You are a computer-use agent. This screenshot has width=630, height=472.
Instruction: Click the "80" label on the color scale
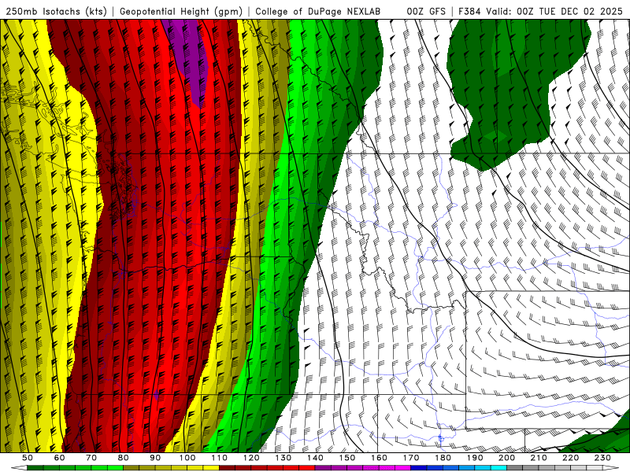[123, 458]
